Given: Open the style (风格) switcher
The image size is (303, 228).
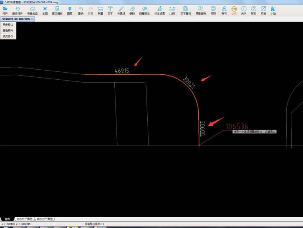Looking at the screenshot, I should (x=263, y=10).
